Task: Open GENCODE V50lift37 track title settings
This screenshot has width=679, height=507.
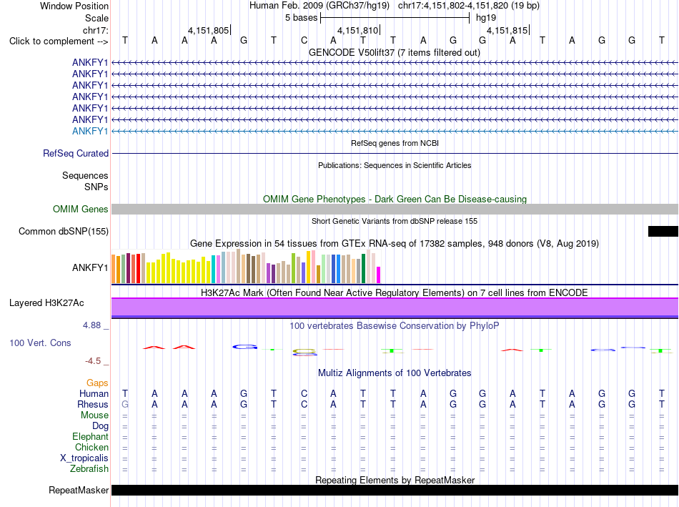Action: click(394, 52)
